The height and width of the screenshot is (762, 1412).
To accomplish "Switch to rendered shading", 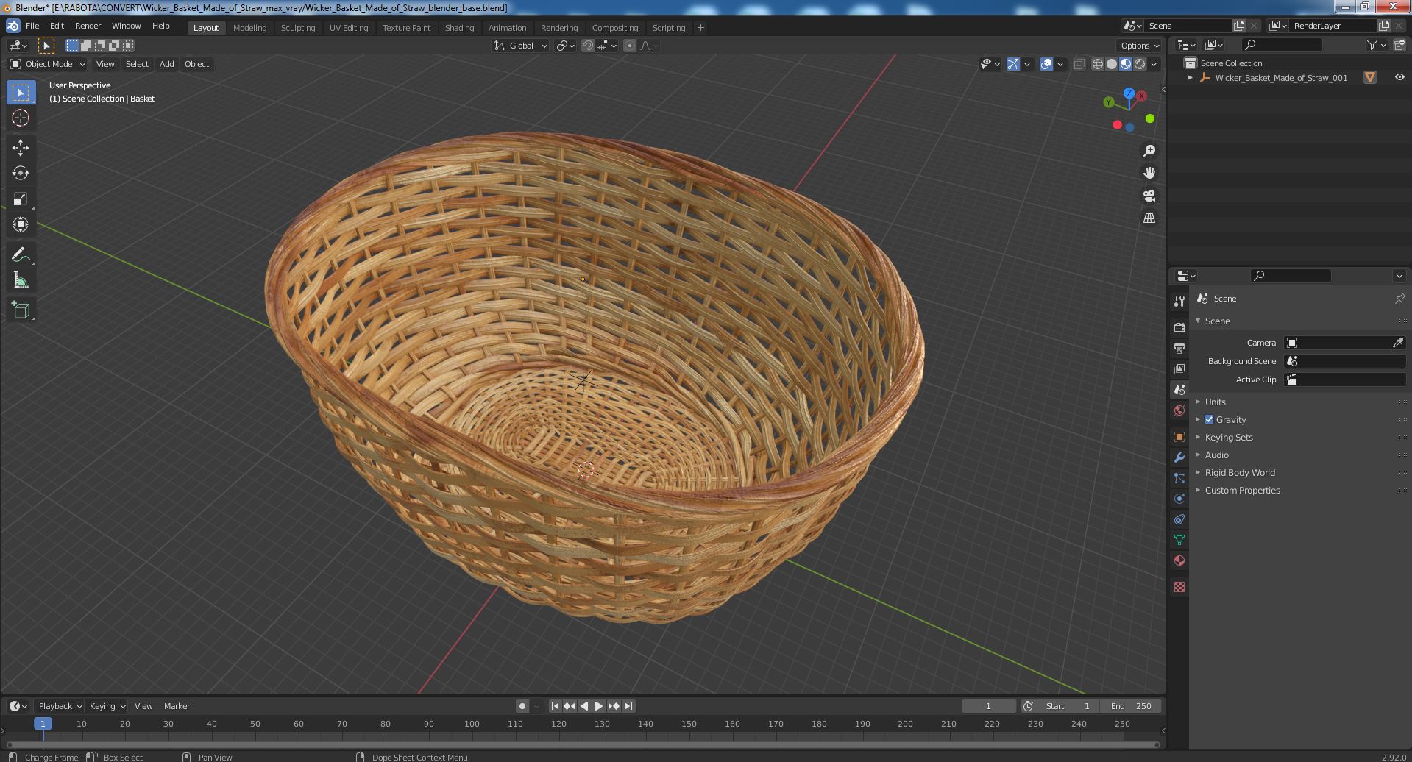I will tap(1140, 64).
